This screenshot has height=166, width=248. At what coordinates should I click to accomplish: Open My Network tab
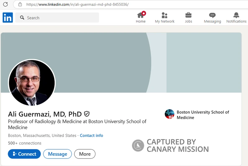pyautogui.click(x=165, y=18)
